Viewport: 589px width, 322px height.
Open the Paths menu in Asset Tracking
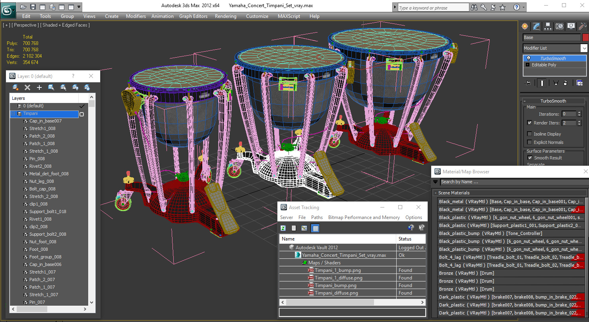[317, 217]
